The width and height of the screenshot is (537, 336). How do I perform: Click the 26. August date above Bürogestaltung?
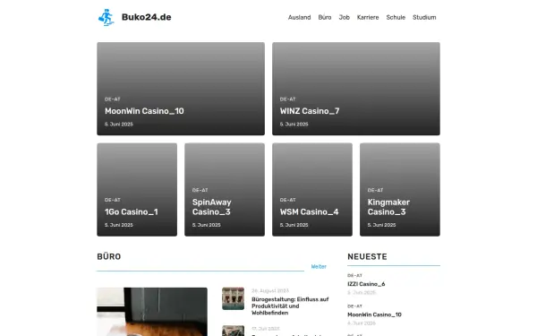(270, 290)
